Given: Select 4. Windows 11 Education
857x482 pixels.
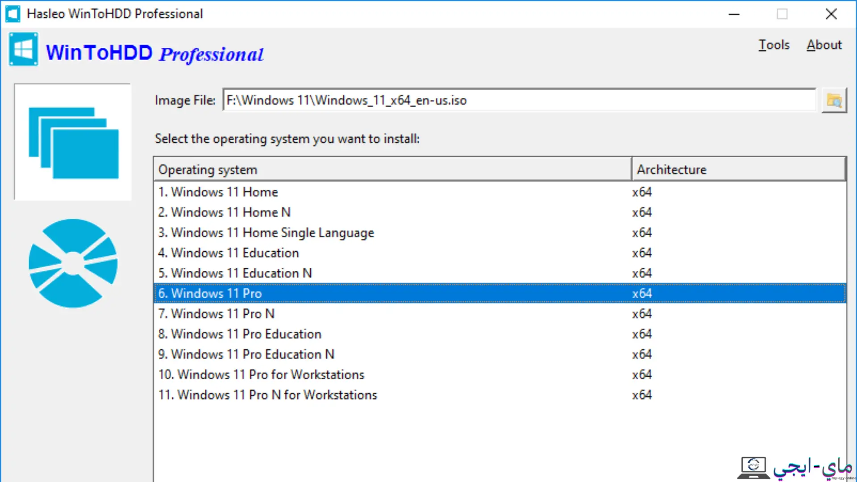Looking at the screenshot, I should 499,253.
